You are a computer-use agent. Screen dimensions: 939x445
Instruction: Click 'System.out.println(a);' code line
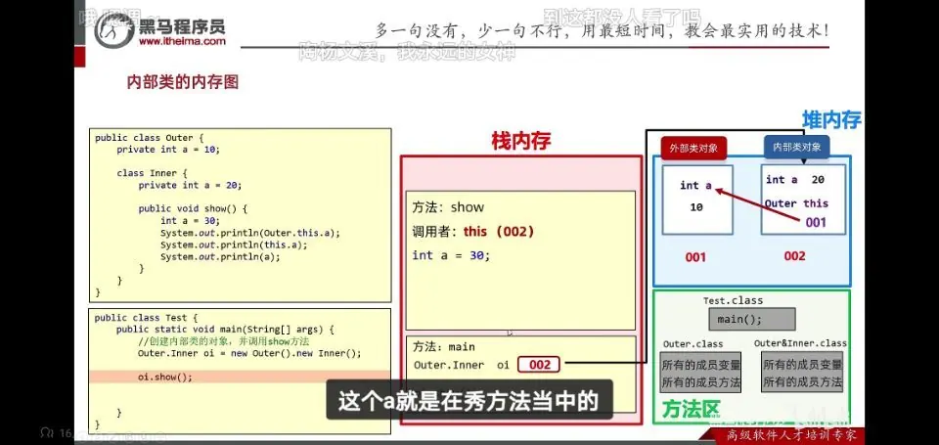click(220, 257)
